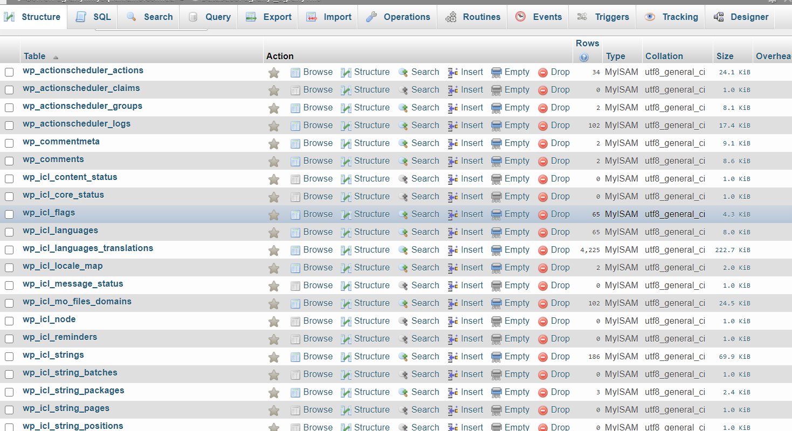Select checkbox for wp_actionscheduler_logs

9,126
